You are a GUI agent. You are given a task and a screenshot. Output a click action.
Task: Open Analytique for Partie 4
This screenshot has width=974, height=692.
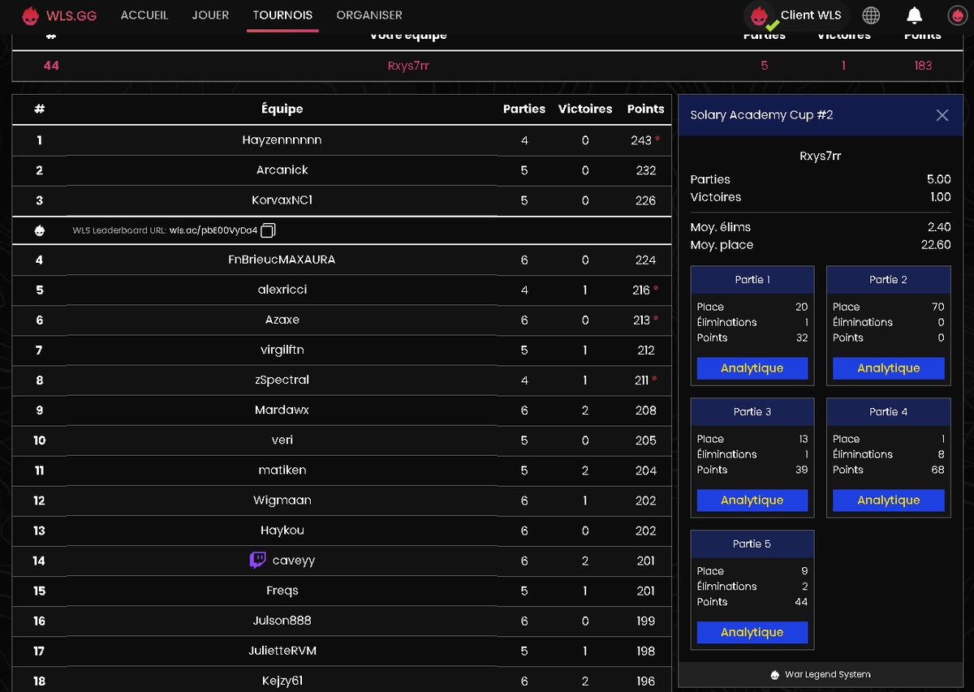[889, 501]
